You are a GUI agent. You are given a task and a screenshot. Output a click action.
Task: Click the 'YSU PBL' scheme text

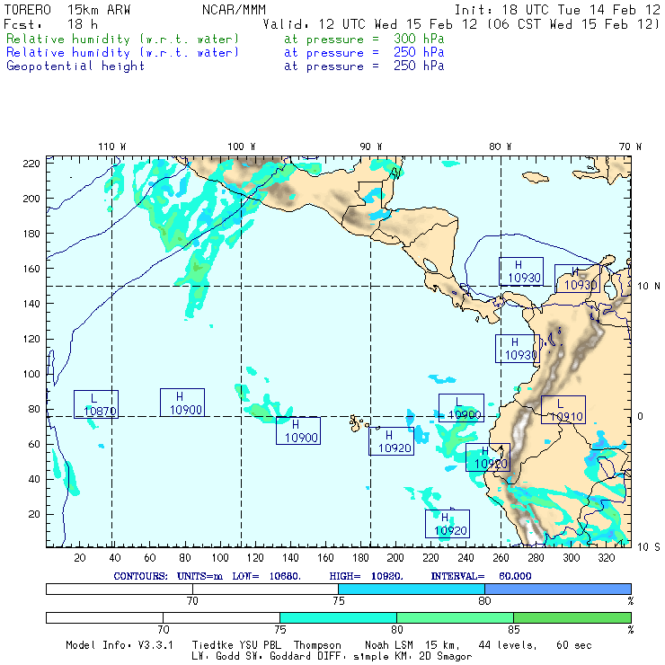click(260, 645)
